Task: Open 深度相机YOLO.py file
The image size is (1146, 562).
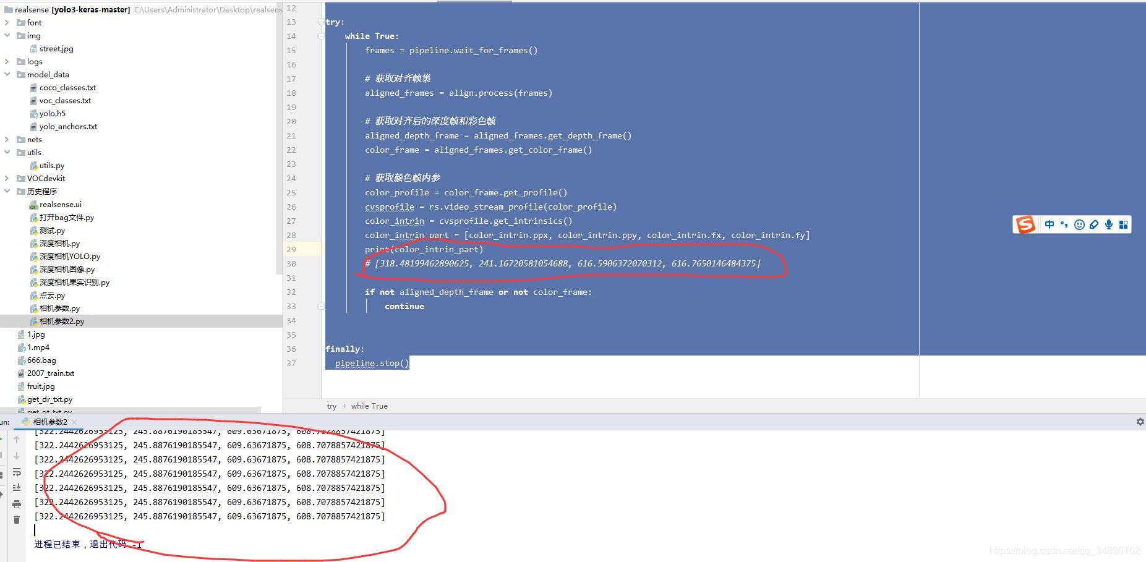Action: pyautogui.click(x=70, y=256)
